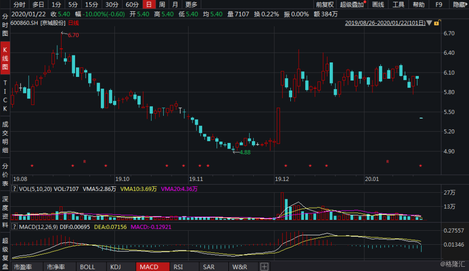The image size is (469, 271).
Task: Click the magenta VMA20:4.36万 value
Action: (179, 189)
